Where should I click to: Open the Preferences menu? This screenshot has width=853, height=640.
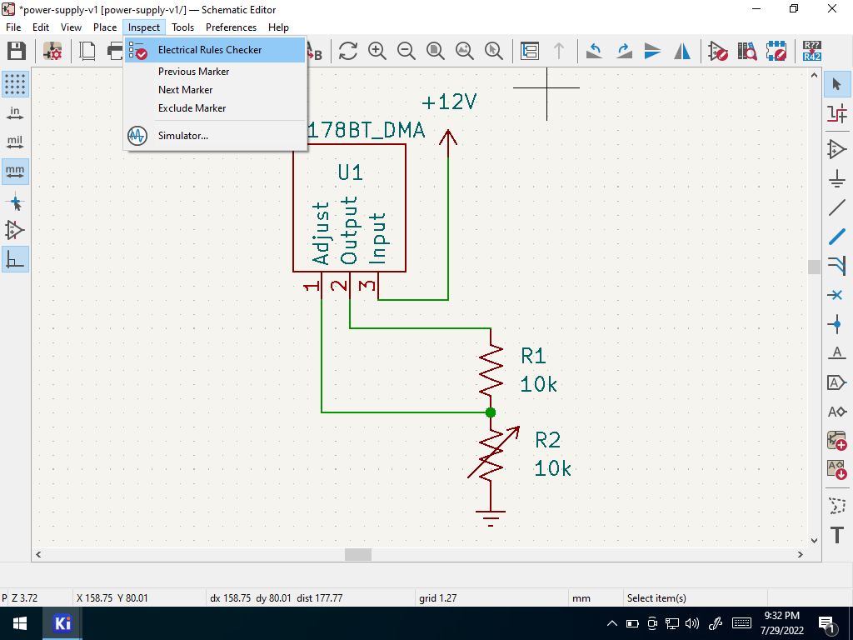click(232, 27)
